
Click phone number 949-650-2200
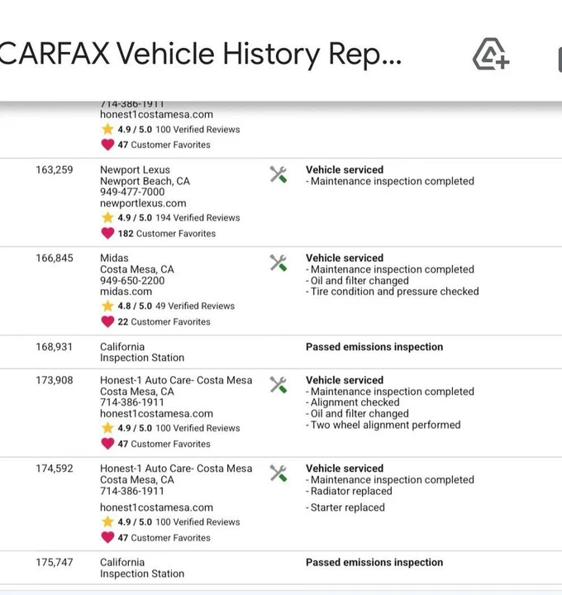pos(132,280)
